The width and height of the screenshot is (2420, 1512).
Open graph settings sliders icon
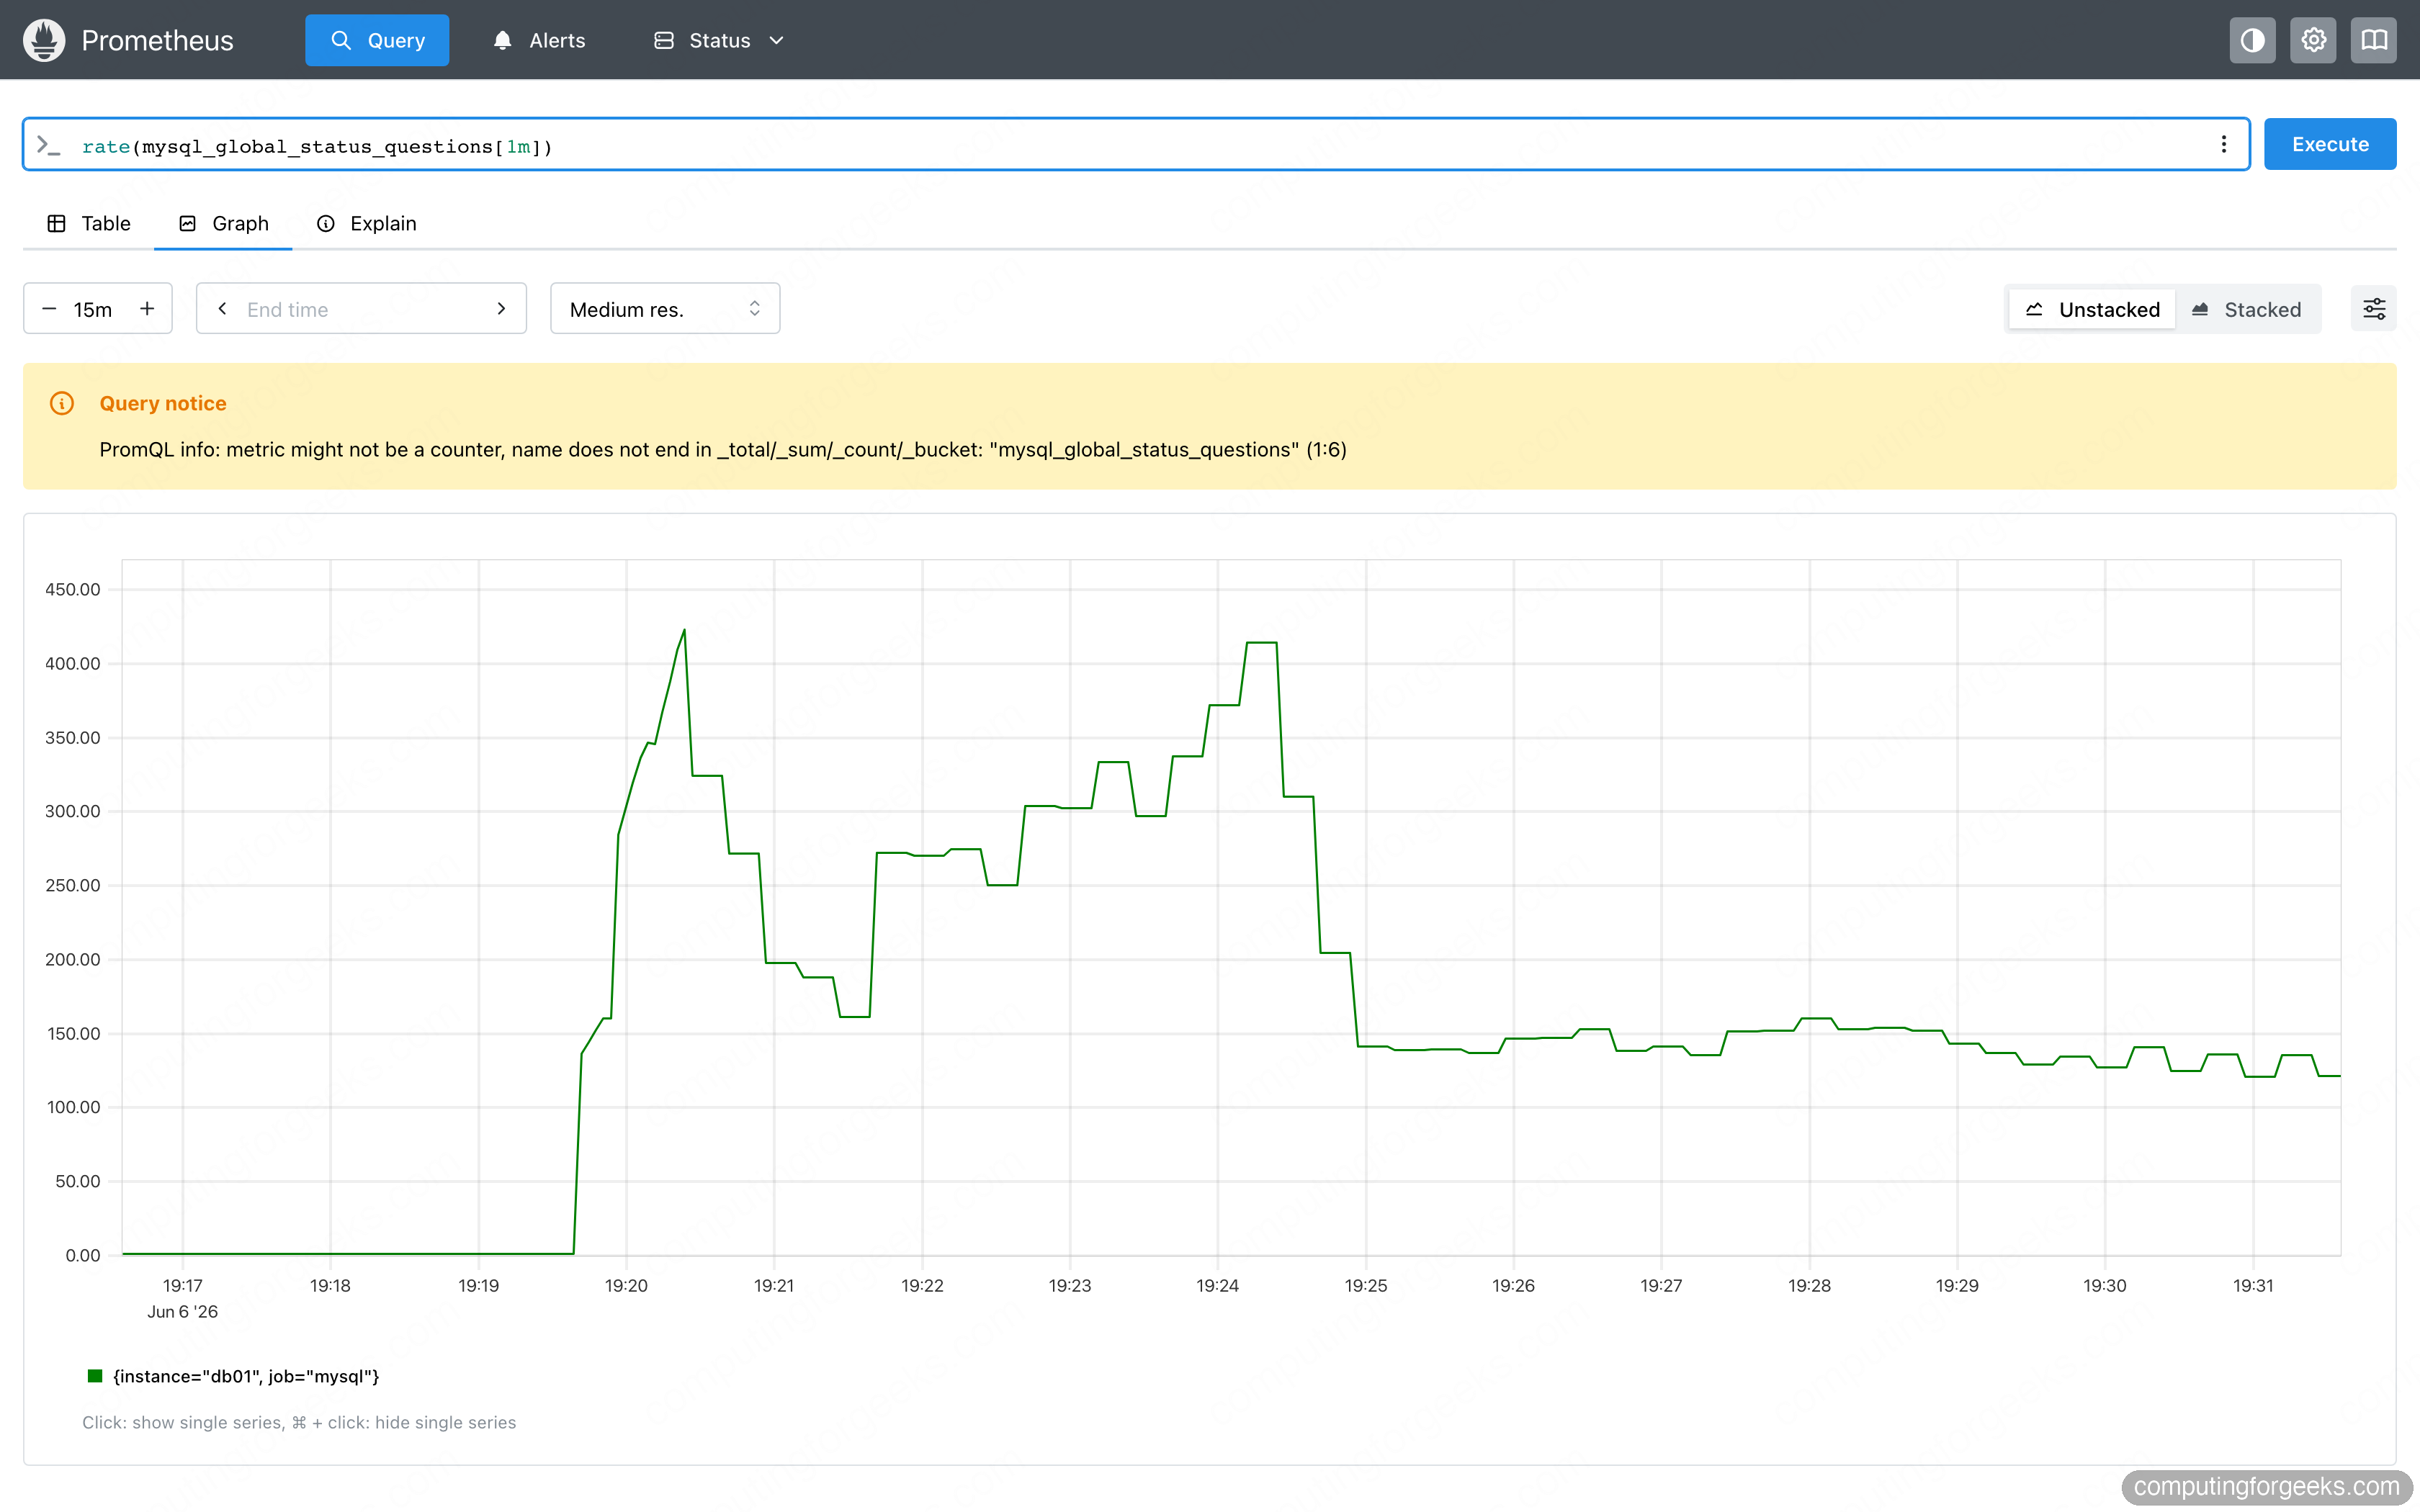[x=2373, y=309]
